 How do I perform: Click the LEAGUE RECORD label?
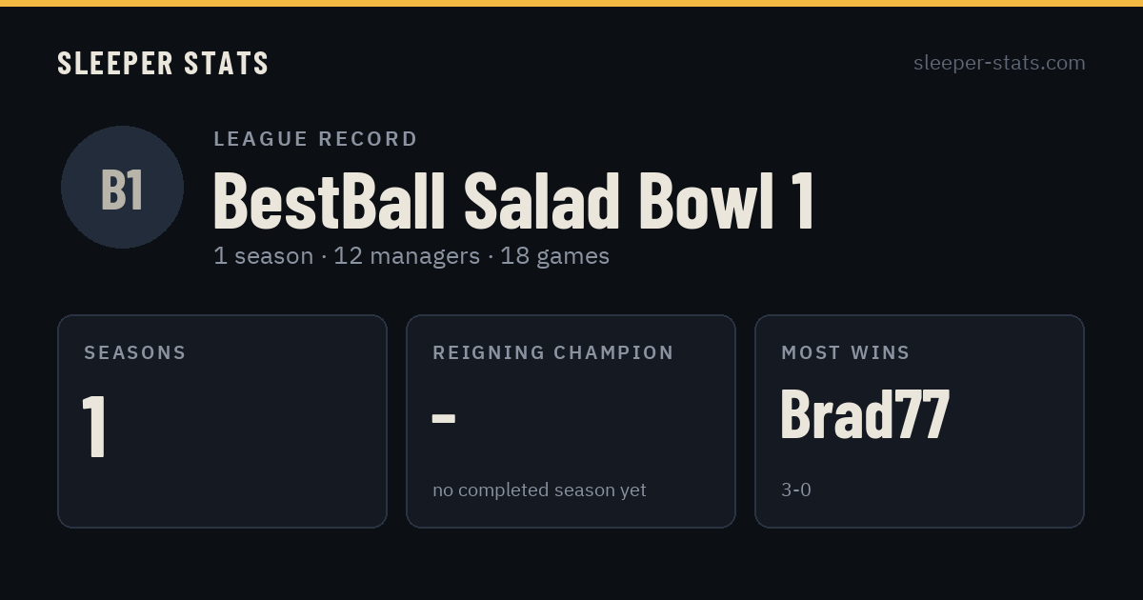[x=316, y=139]
